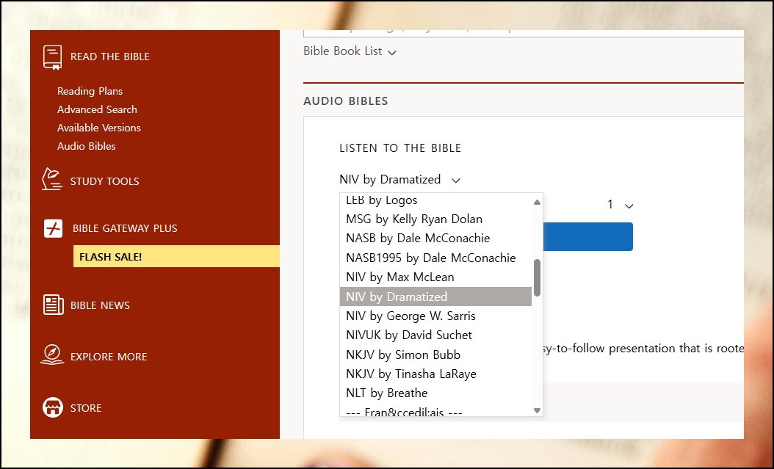This screenshot has width=774, height=469.
Task: Click the NIV by Dramatized dropdown header
Action: [399, 180]
